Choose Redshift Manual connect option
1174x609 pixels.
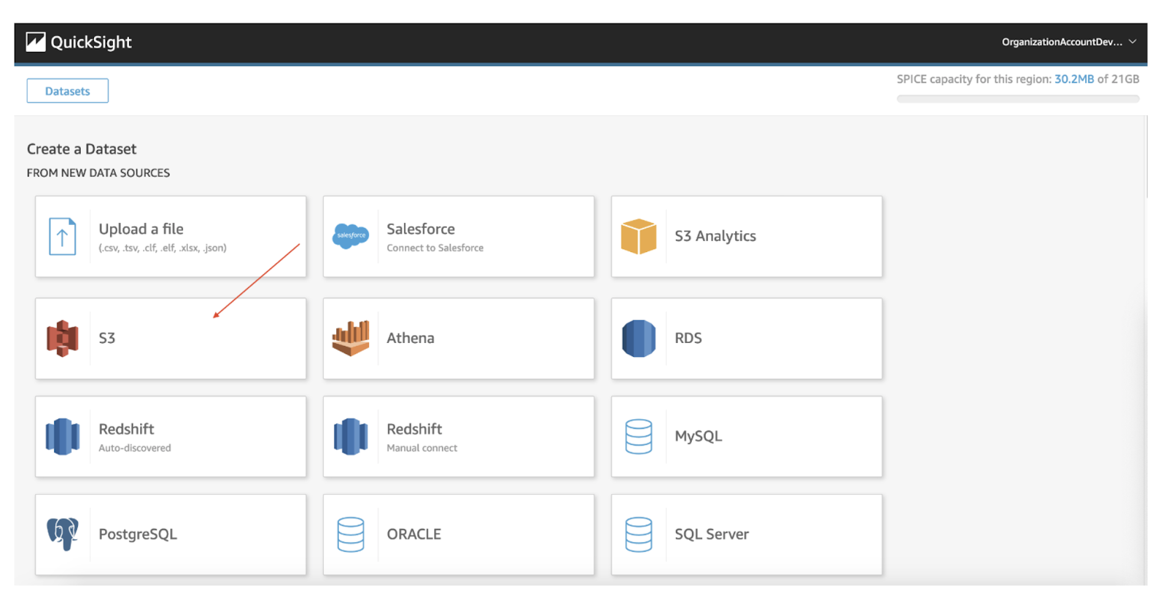point(459,437)
